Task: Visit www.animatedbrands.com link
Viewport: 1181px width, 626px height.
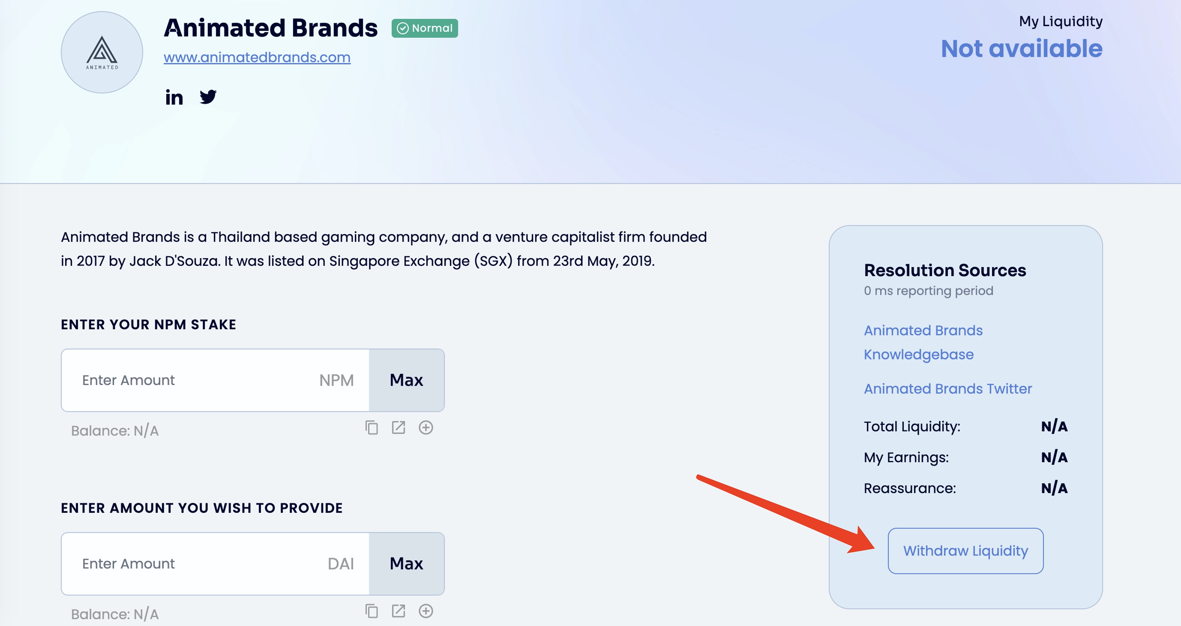Action: [257, 57]
